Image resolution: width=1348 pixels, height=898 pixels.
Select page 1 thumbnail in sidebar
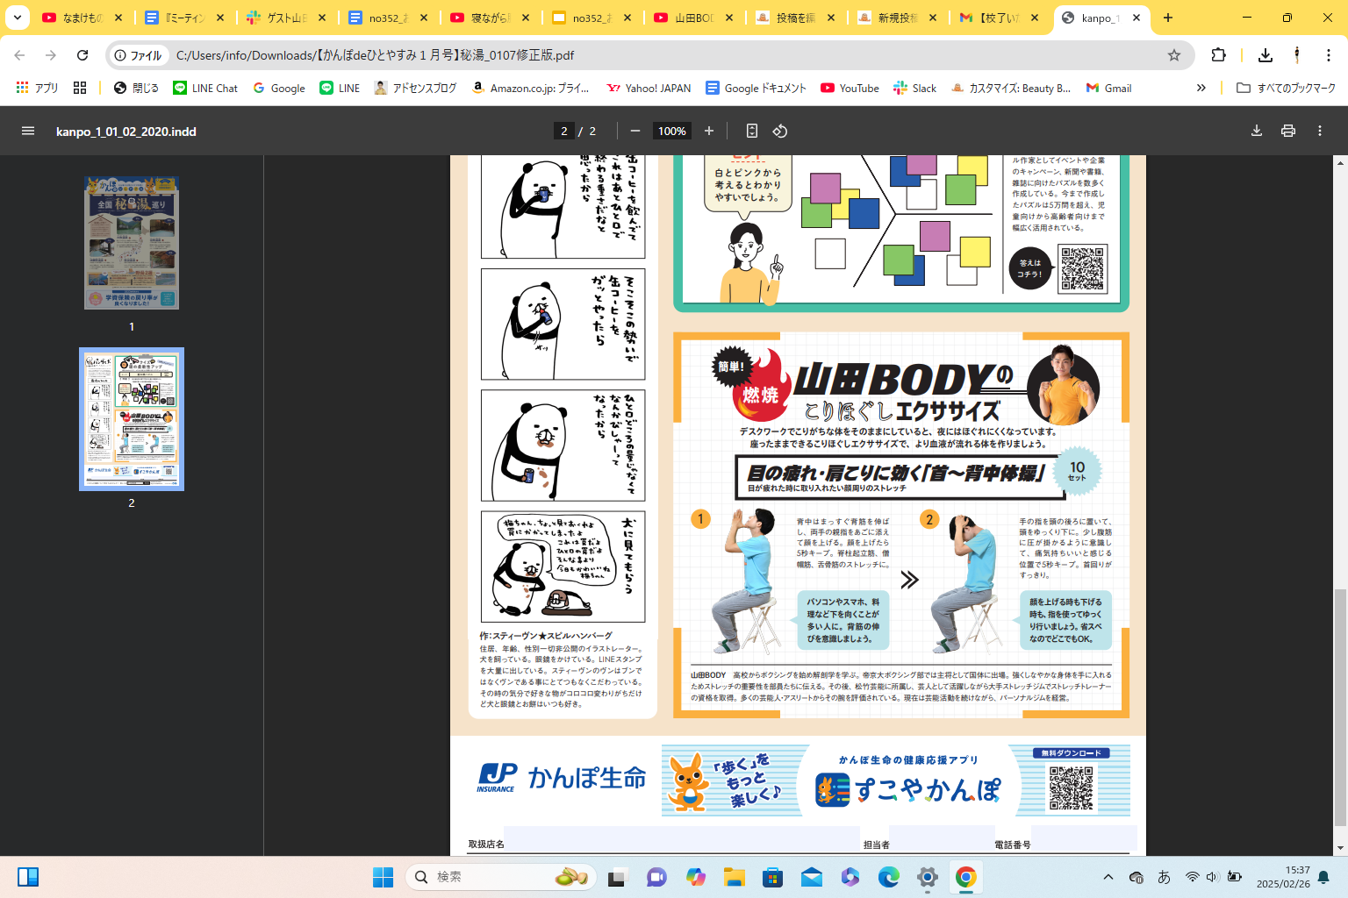(132, 243)
